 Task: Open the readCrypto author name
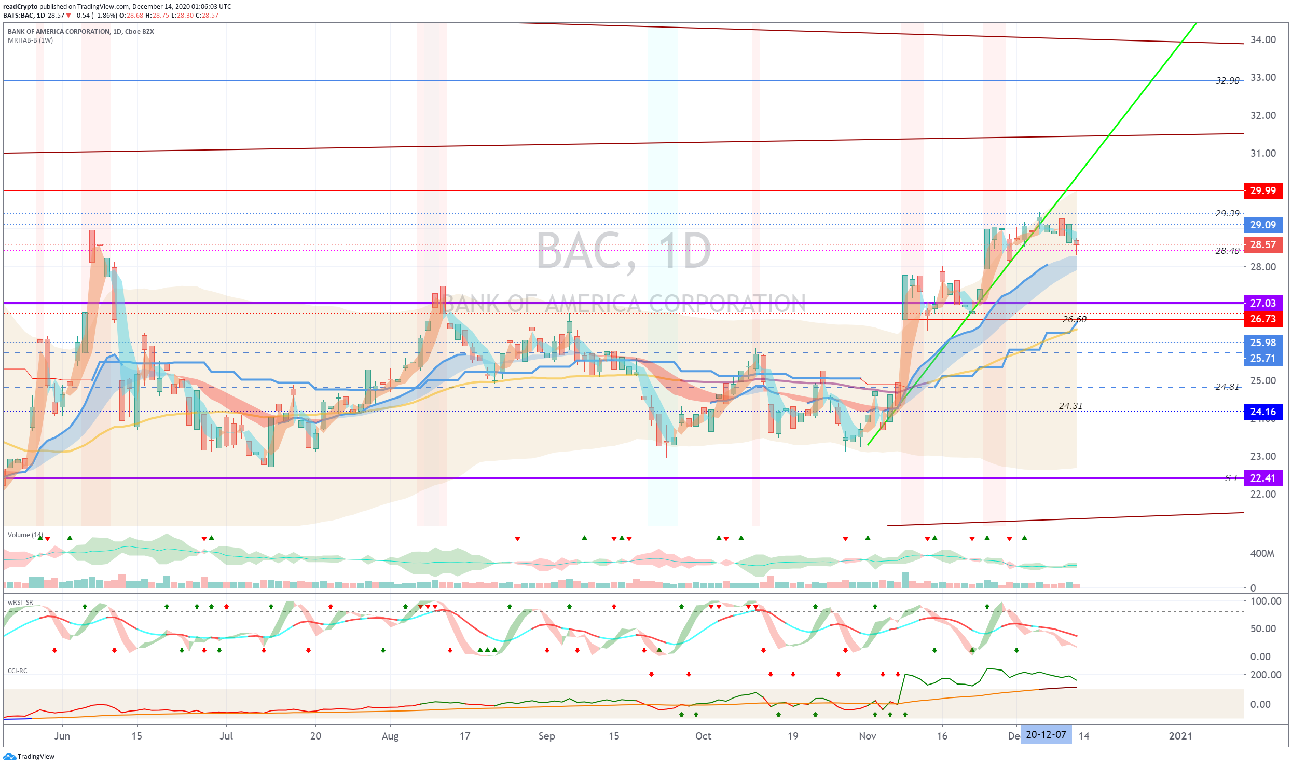pyautogui.click(x=20, y=6)
